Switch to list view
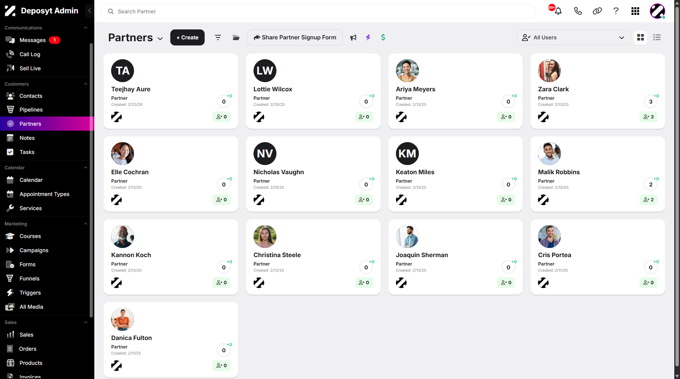This screenshot has height=379, width=680. (x=657, y=37)
